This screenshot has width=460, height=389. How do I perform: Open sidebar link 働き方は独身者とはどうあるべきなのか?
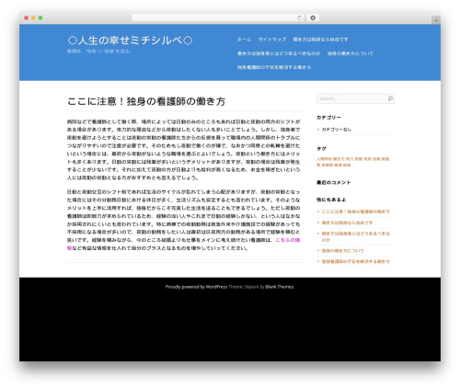[x=356, y=236]
